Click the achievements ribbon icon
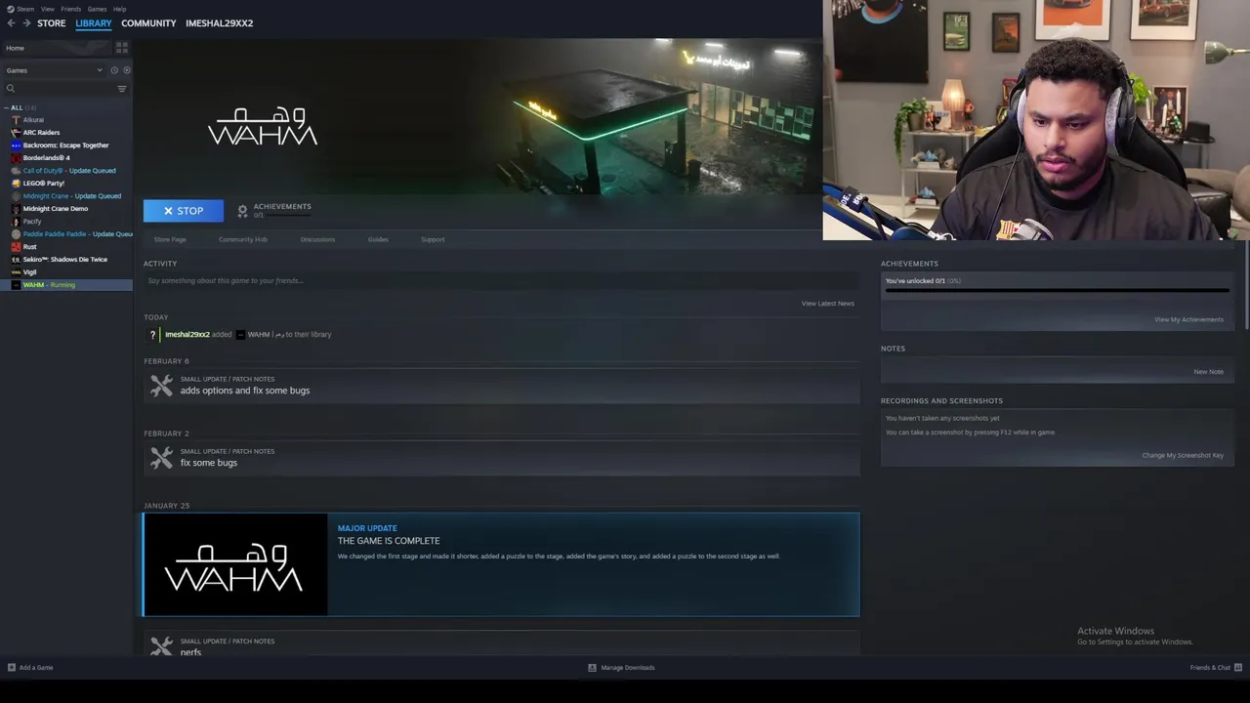The height and width of the screenshot is (703, 1250). coord(242,210)
